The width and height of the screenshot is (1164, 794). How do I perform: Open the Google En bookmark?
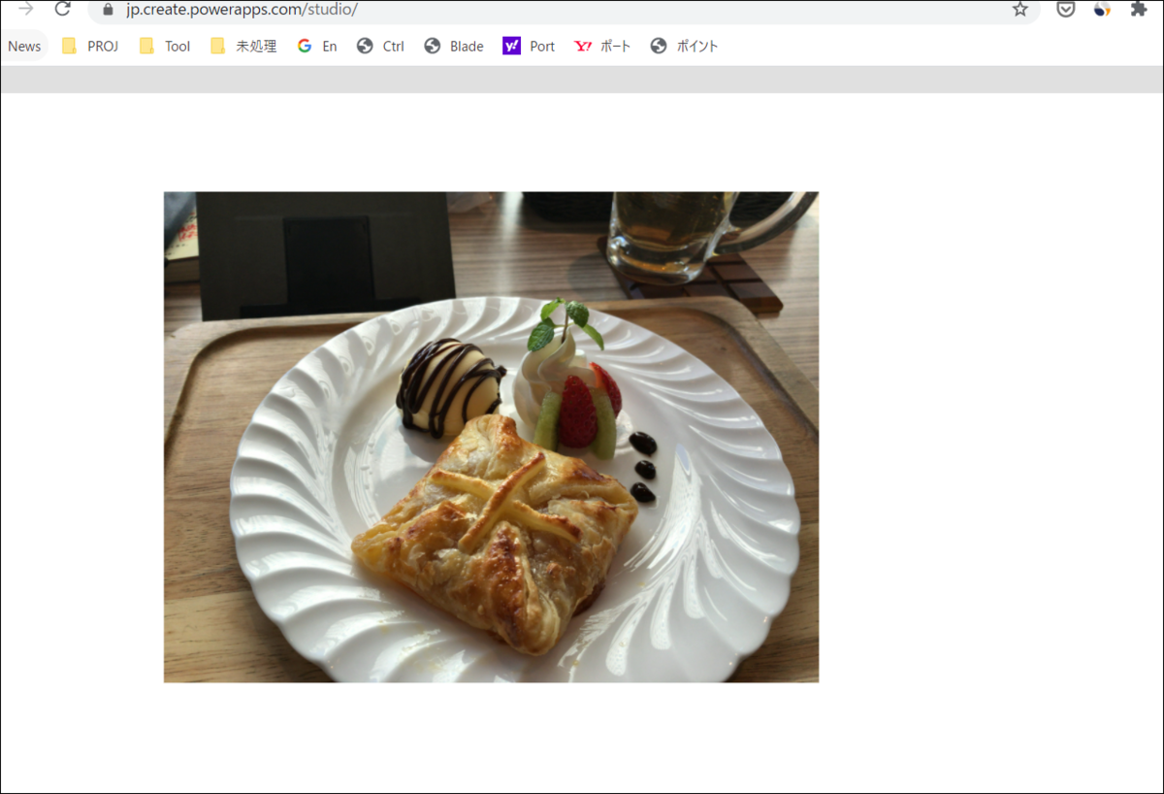click(317, 46)
